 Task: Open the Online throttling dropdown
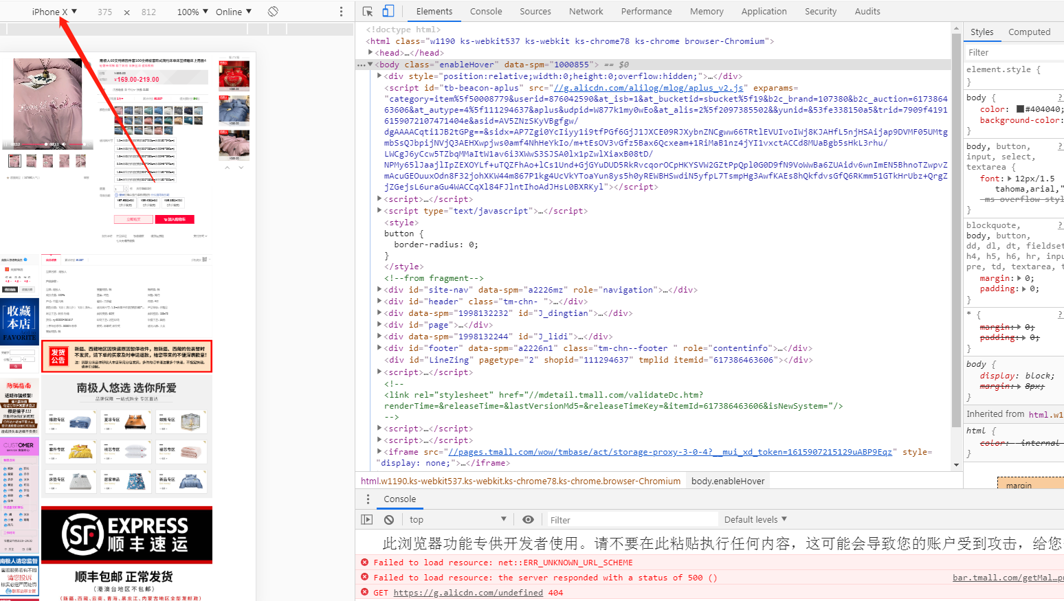pyautogui.click(x=234, y=12)
